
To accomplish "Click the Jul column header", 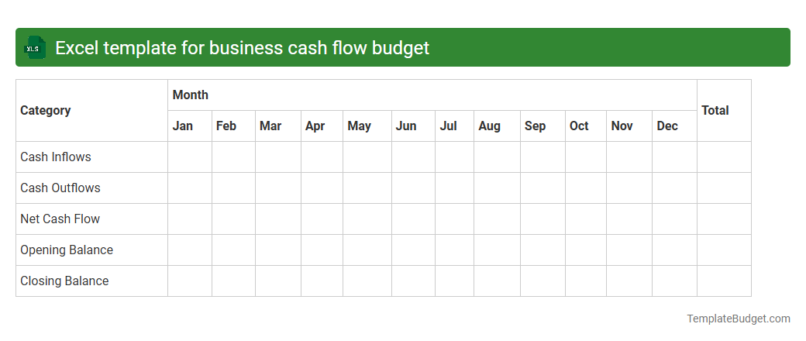I will pos(454,126).
